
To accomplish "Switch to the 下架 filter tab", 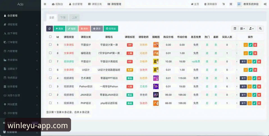I will pyautogui.click(x=63, y=18).
